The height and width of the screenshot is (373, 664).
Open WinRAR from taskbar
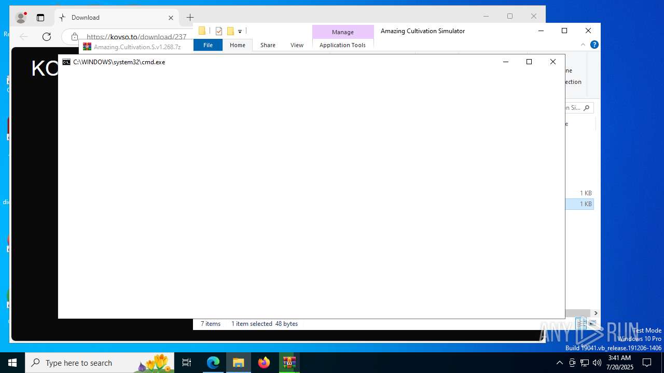pyautogui.click(x=289, y=363)
